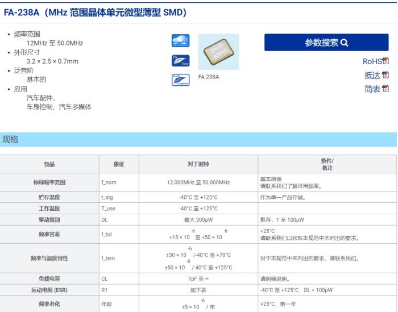The image size is (398, 312).
Task: Click the FA-238A caption under the image
Action: tap(209, 77)
